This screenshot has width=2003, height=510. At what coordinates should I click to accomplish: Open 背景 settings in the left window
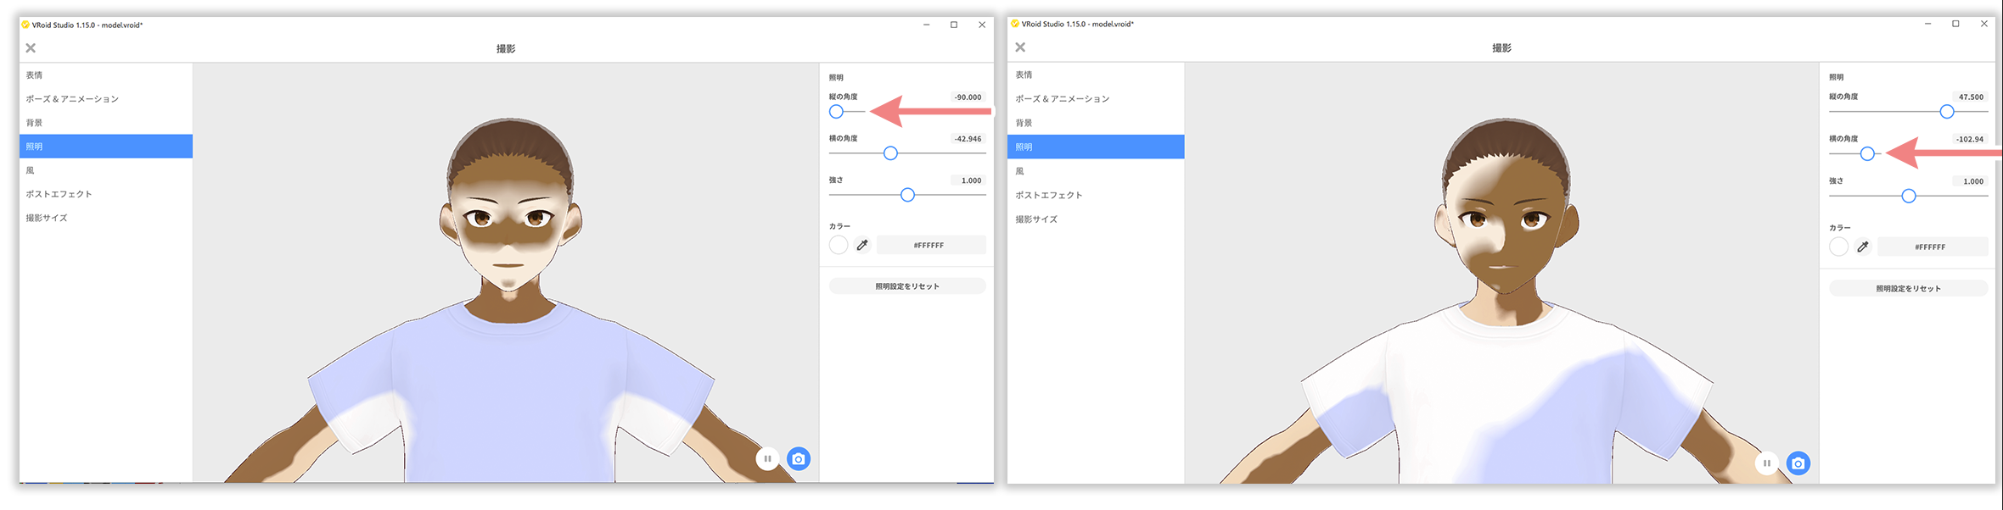[34, 123]
